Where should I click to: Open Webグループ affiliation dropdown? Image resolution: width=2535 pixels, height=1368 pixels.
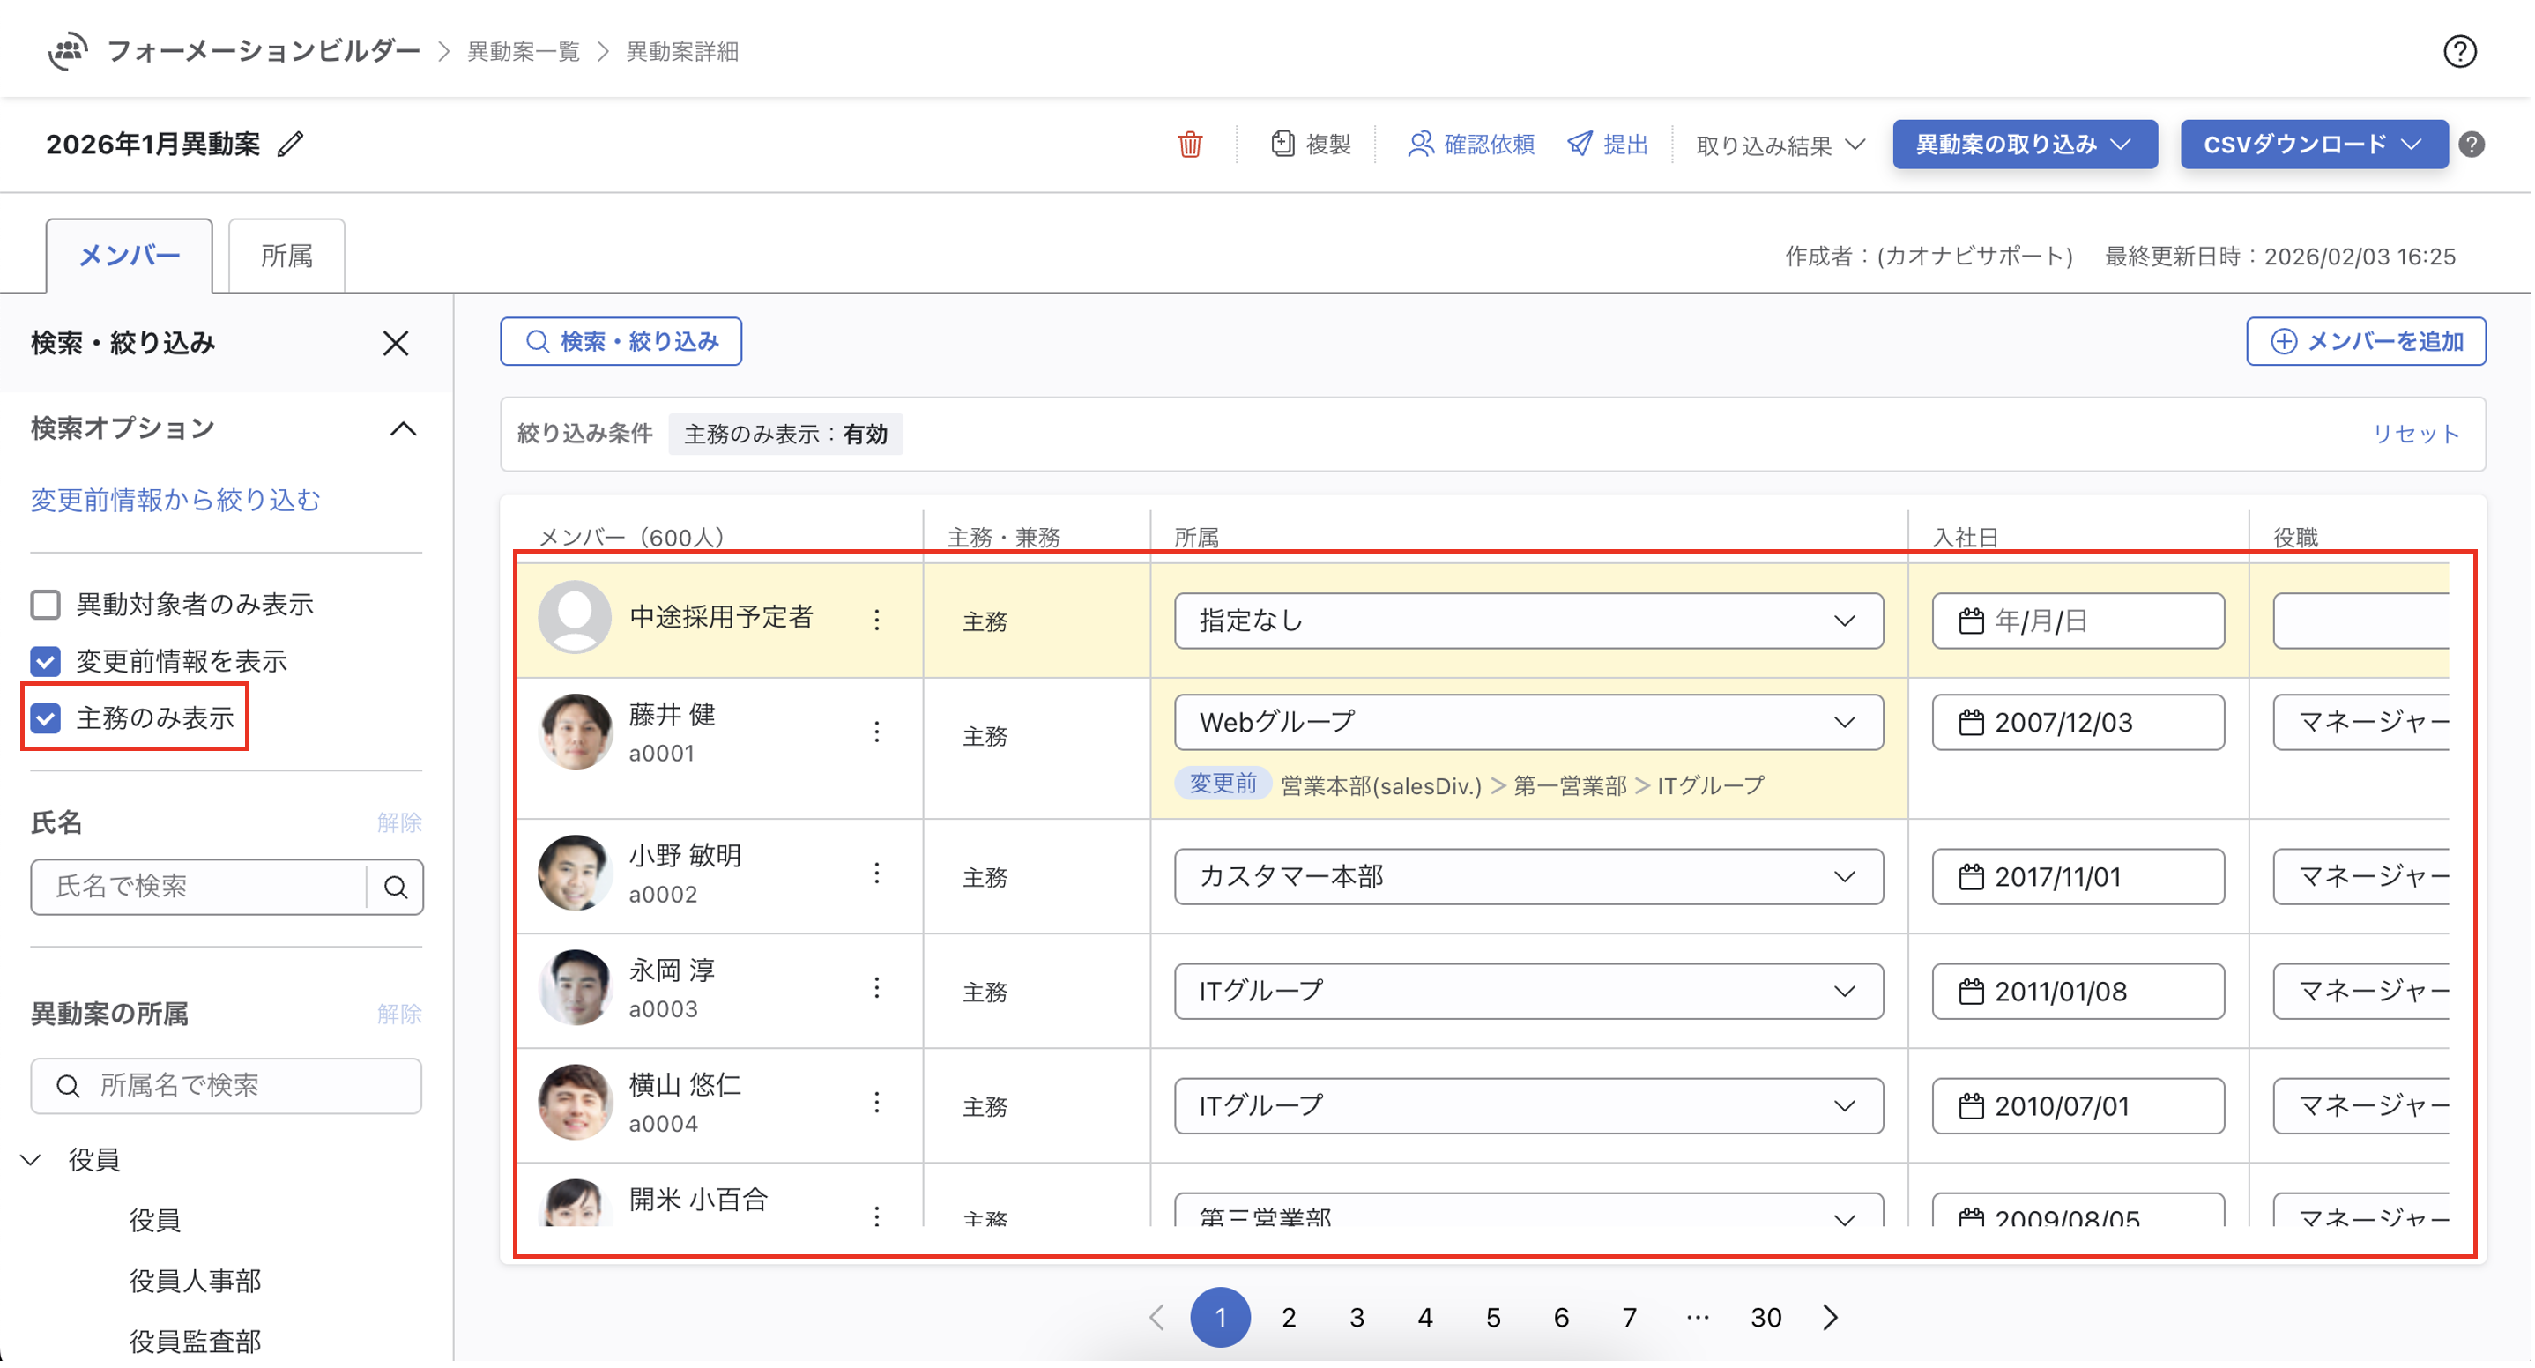point(1528,724)
